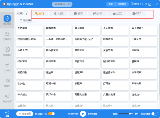Open 云端音效 cloud sounds
The height and width of the screenshot is (118, 160).
point(7,36)
